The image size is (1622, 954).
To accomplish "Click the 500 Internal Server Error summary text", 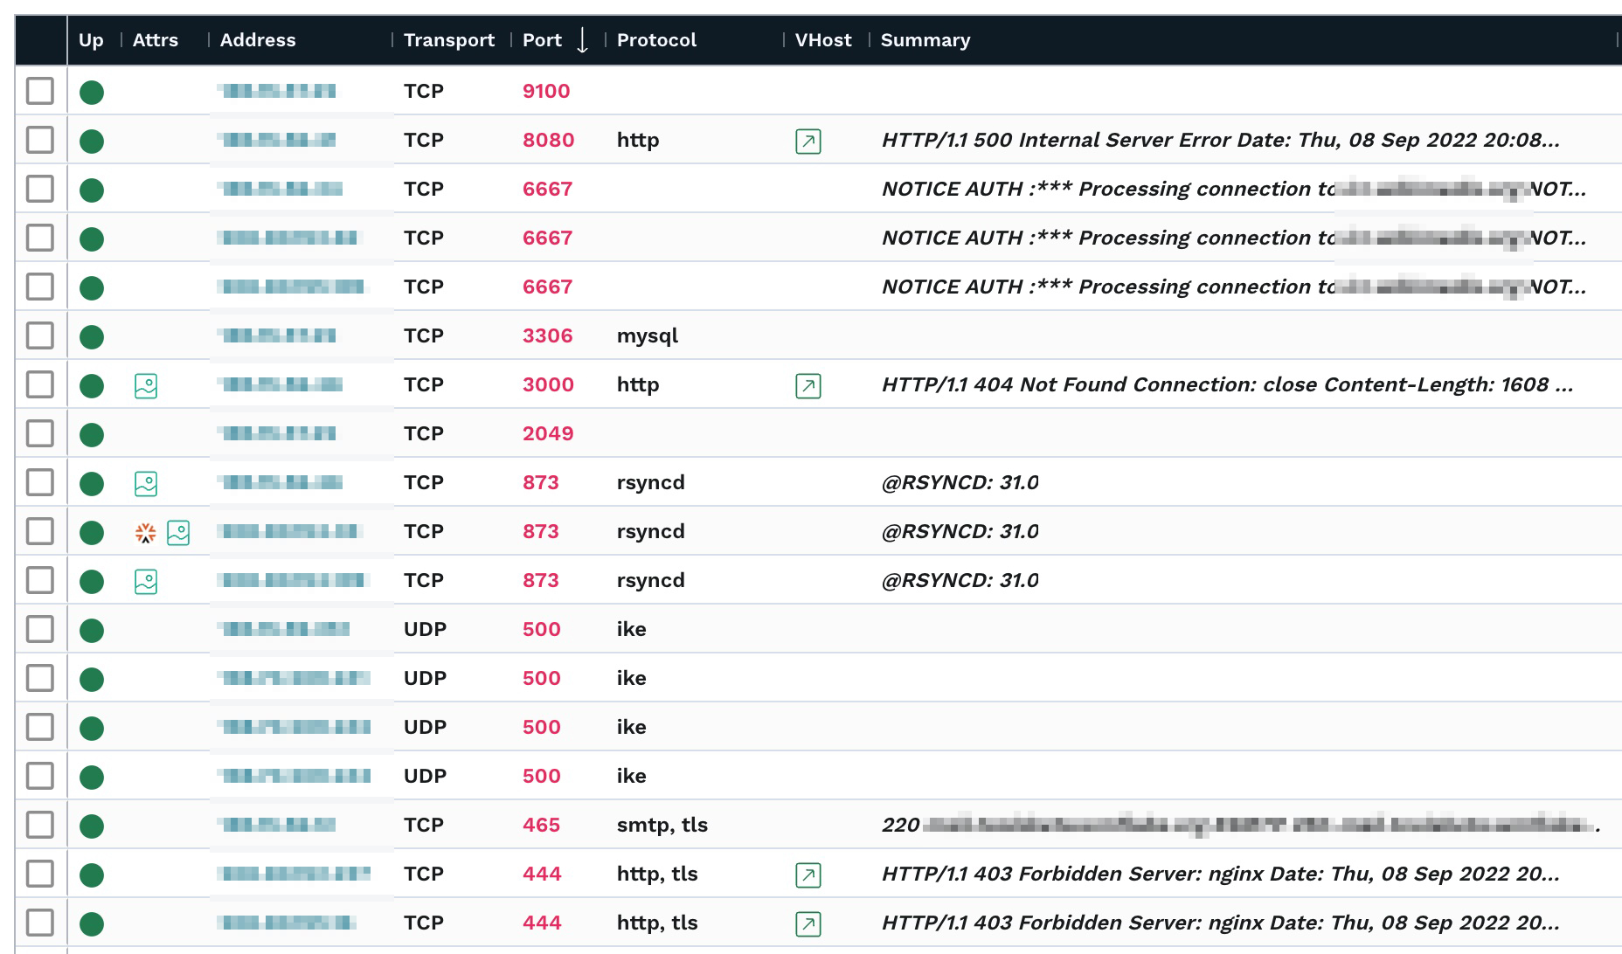I will pyautogui.click(x=1219, y=140).
